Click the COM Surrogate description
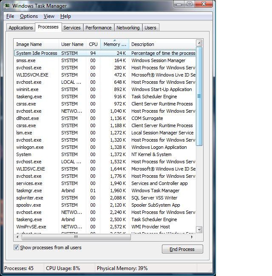 [x=147, y=118]
